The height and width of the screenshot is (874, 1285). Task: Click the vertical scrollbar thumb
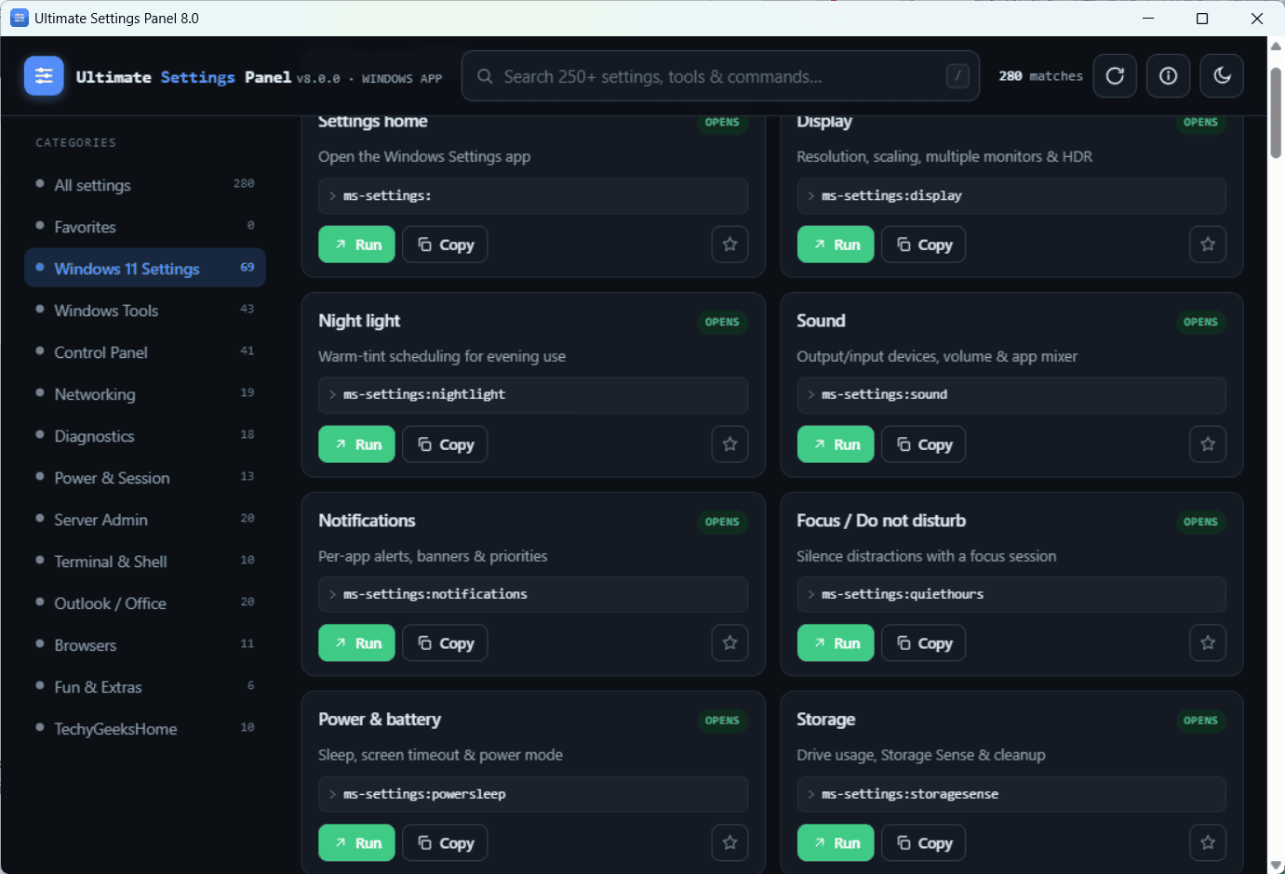click(x=1277, y=113)
